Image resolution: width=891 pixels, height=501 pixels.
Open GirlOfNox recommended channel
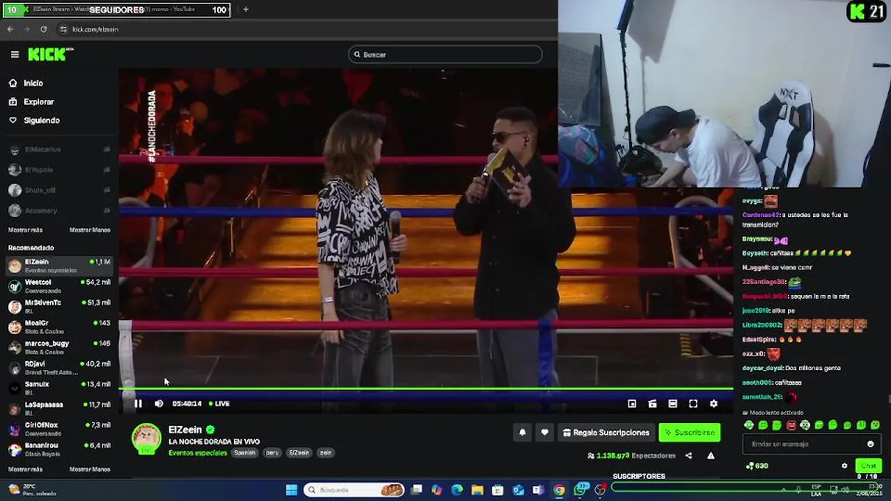59,429
